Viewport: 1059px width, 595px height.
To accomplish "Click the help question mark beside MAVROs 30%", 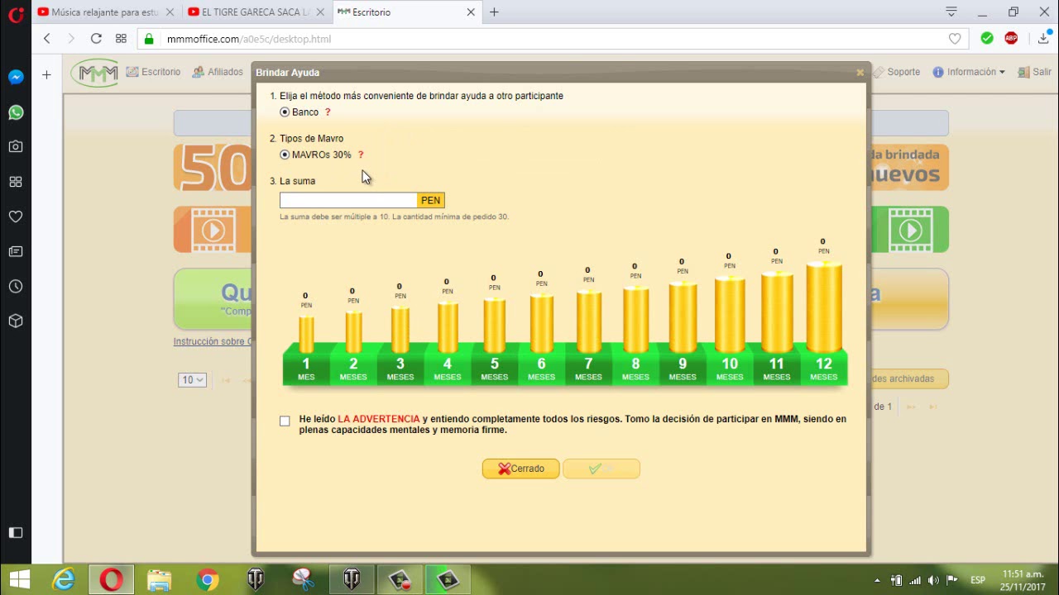I will click(361, 155).
